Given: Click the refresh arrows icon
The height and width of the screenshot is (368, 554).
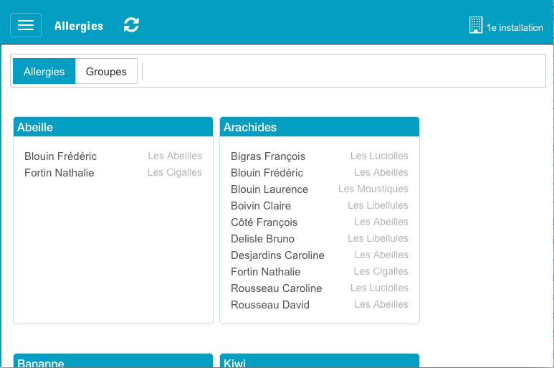Looking at the screenshot, I should (131, 25).
